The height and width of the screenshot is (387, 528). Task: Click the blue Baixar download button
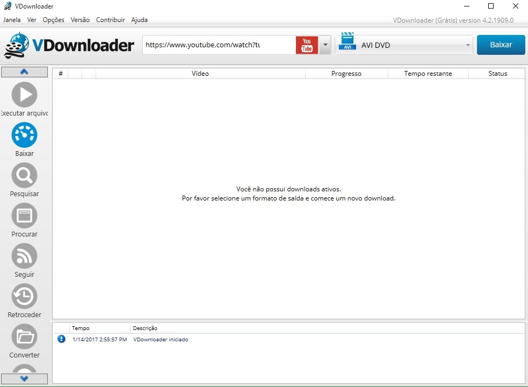click(x=501, y=45)
